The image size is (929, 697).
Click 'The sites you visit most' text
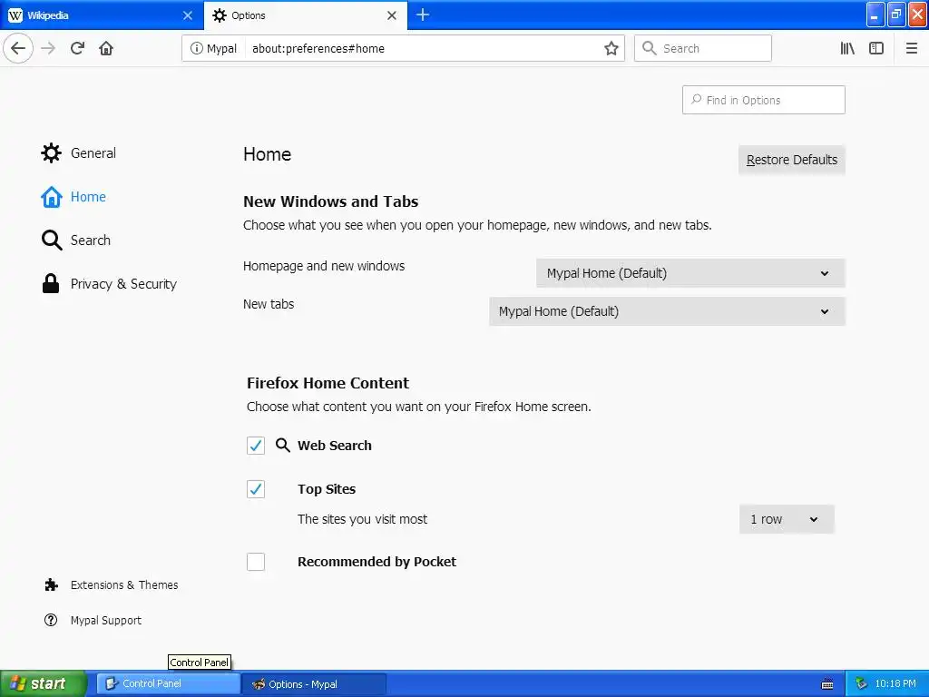tap(362, 519)
